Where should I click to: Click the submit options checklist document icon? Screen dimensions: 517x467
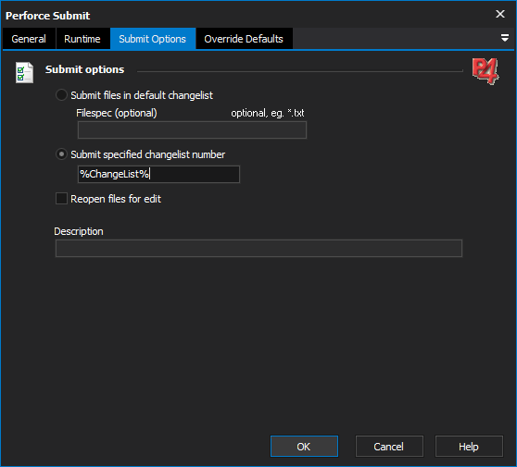24,72
